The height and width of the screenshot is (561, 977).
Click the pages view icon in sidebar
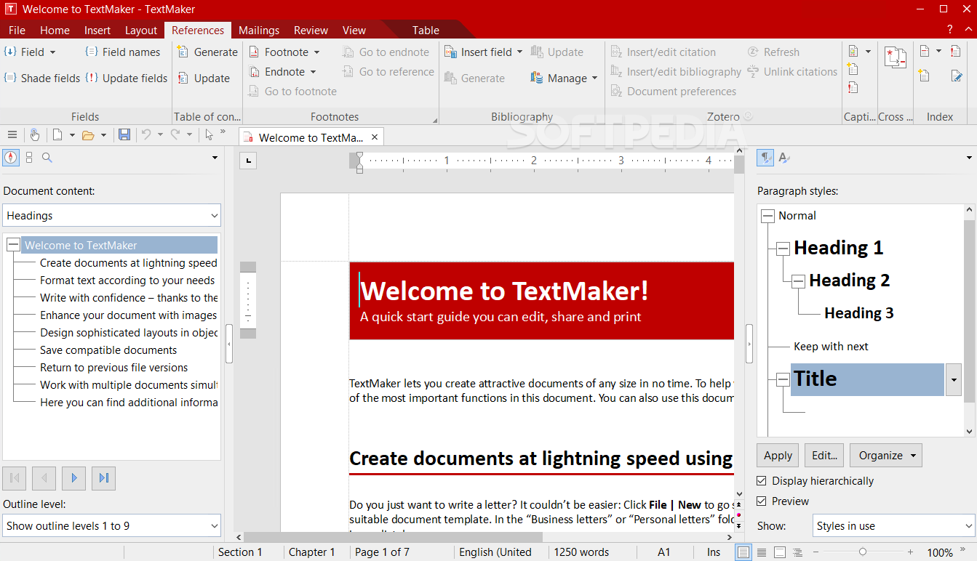tap(29, 158)
